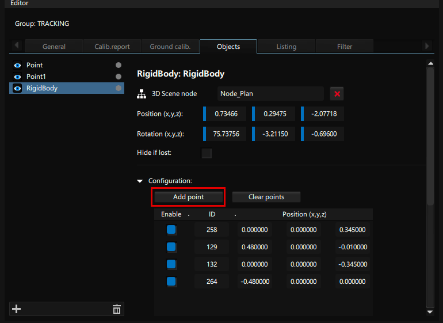Click the plus icon to add object

(17, 309)
